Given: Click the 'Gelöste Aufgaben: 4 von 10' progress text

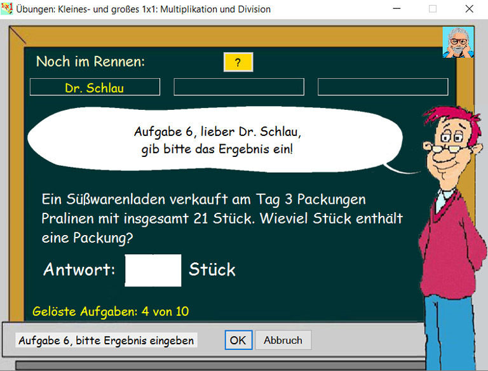Looking at the screenshot, I should (111, 311).
